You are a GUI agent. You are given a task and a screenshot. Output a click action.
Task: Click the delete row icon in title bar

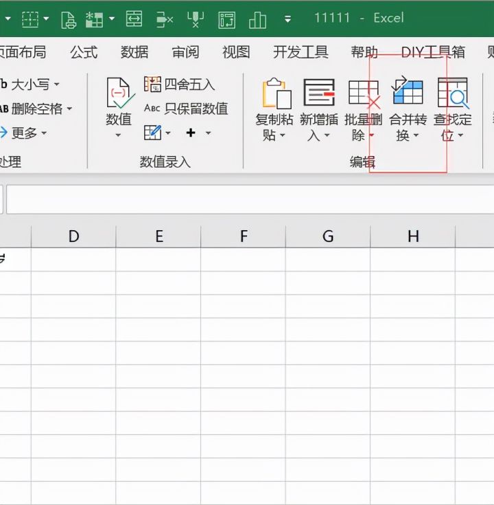pos(165,19)
